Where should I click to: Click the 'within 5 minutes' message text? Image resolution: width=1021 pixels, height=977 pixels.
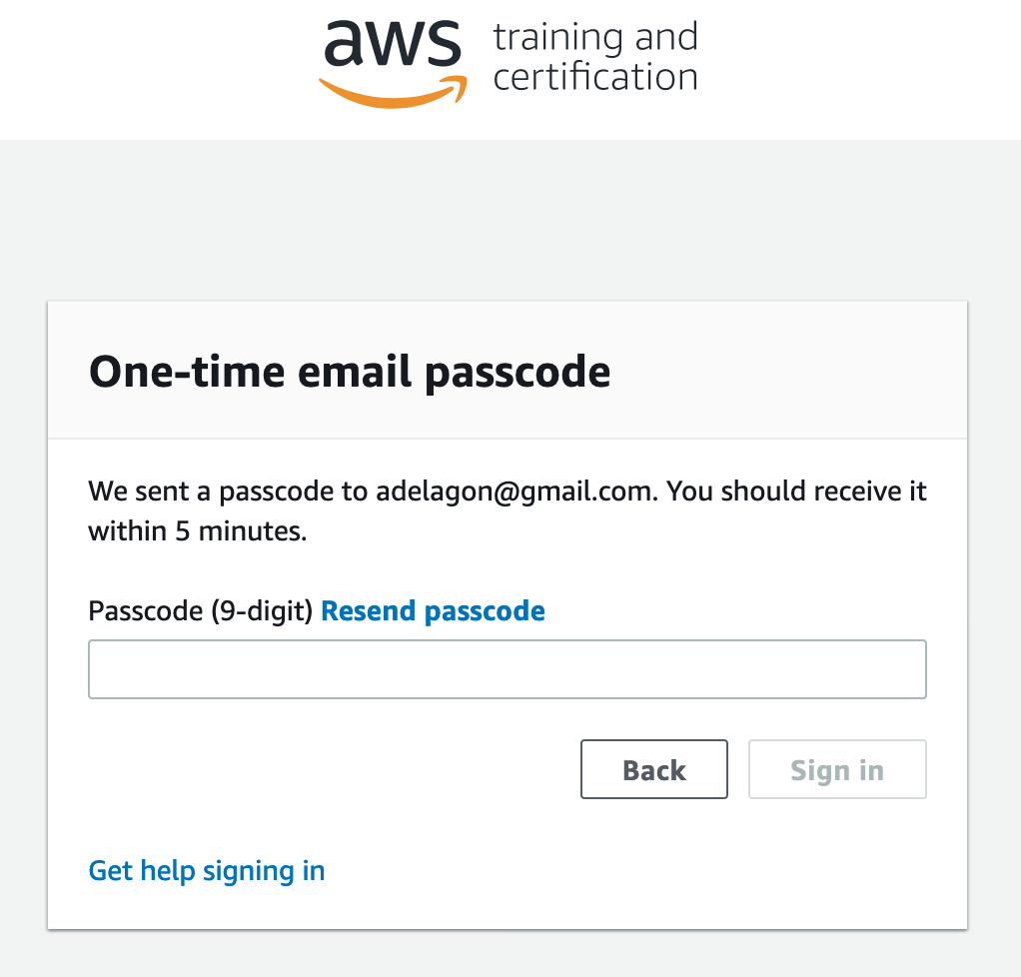click(197, 530)
